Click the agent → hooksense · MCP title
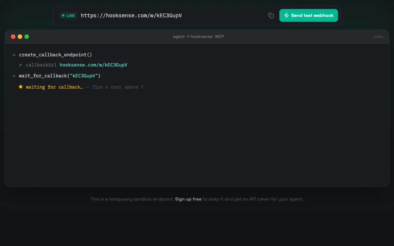 (x=199, y=37)
